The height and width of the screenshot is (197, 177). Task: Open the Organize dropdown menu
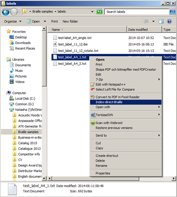pyautogui.click(x=12, y=21)
